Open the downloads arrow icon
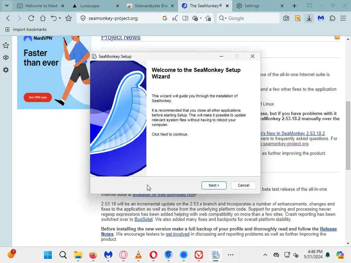Screen dimensions: 351x263 pos(309,18)
